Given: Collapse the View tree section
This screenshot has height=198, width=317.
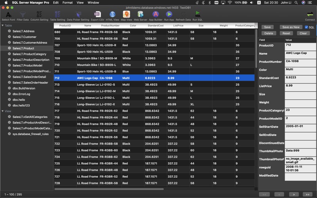Looking at the screenshot, I should (3, 111).
